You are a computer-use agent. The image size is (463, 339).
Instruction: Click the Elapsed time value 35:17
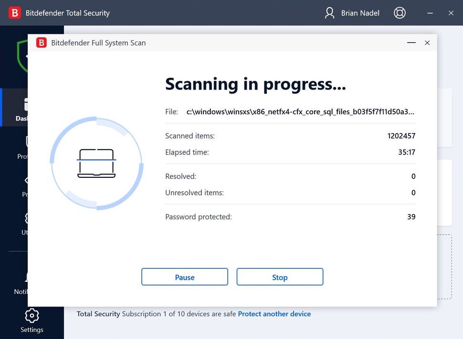pos(407,152)
